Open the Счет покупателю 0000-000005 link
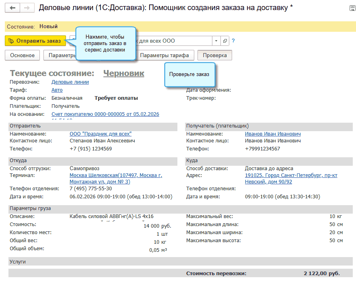 (x=105, y=114)
